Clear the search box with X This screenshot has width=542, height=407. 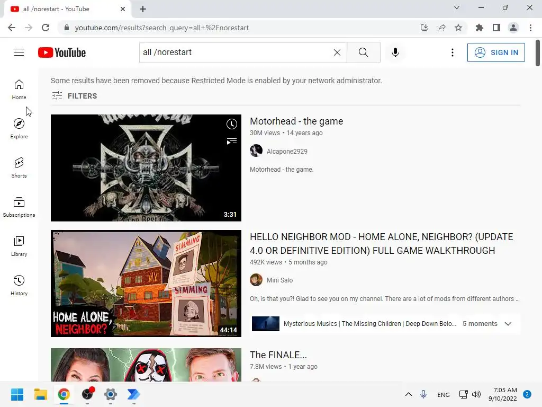click(x=337, y=52)
